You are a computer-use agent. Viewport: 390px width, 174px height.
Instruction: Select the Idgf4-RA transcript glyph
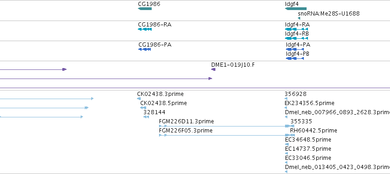click(297, 29)
